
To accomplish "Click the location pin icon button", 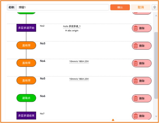I will click(155, 7).
